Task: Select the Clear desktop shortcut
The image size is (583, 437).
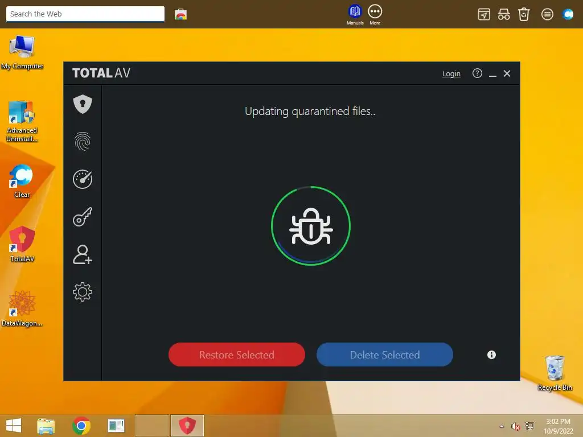Action: pyautogui.click(x=22, y=181)
